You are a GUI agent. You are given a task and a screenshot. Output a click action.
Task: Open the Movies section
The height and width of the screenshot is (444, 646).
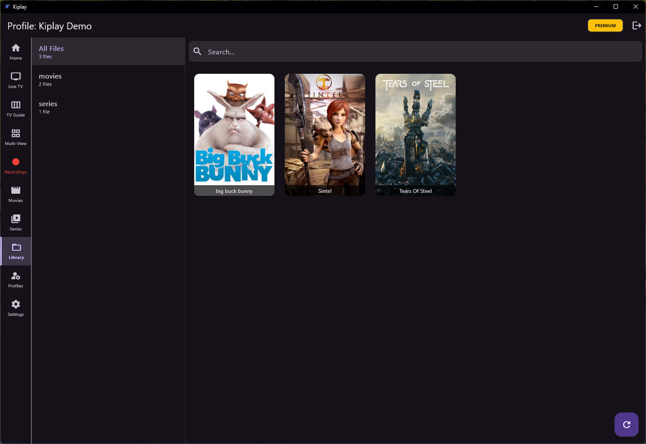[x=16, y=194]
